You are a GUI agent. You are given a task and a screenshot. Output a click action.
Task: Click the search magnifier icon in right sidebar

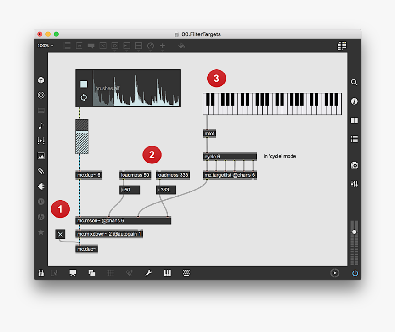(x=354, y=82)
